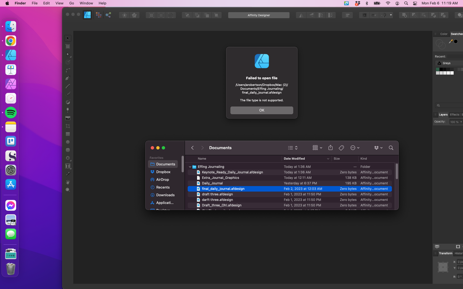Select the Color Picker eyedropper tool
This screenshot has width=463, height=289.
point(68,174)
